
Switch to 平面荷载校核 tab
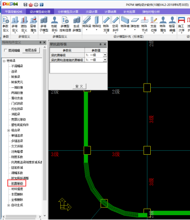(x=13, y=12)
